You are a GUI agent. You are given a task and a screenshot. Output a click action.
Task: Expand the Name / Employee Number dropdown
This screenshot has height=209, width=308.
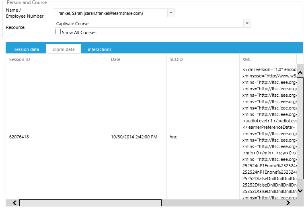[171, 13]
